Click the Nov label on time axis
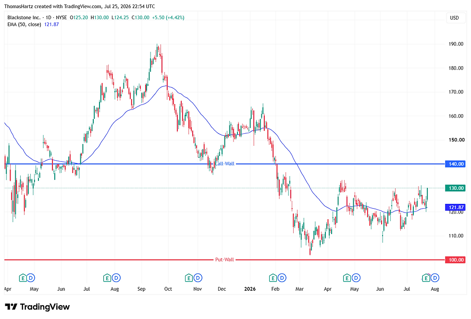The image size is (471, 319). (198, 289)
